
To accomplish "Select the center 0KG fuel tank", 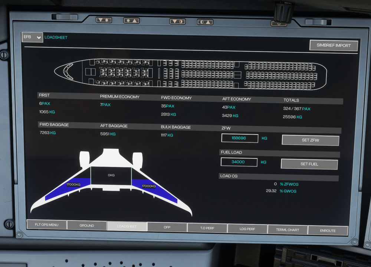I will (111, 175).
